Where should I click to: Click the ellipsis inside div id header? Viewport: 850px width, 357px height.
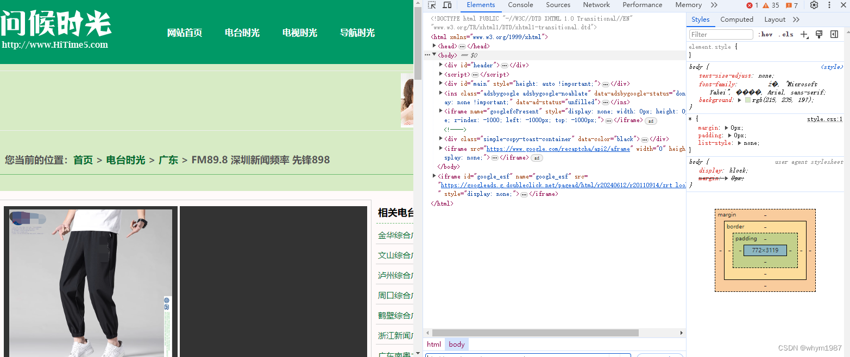tap(504, 65)
